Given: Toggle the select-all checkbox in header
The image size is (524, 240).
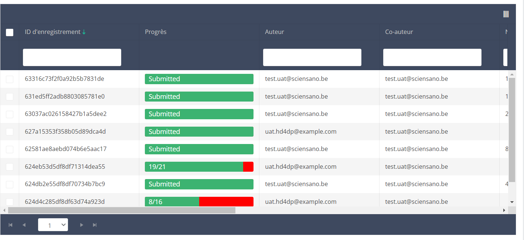Looking at the screenshot, I should [10, 32].
